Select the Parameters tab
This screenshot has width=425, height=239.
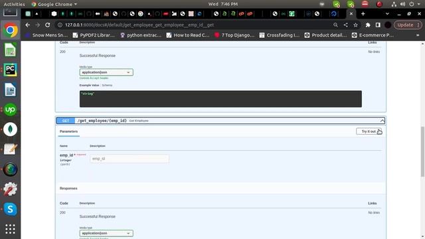[x=68, y=131]
